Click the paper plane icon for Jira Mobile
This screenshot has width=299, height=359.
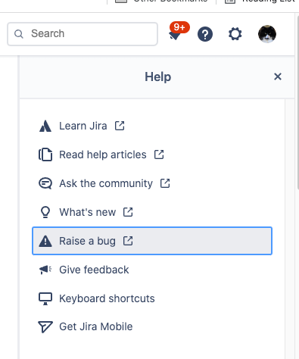45,327
